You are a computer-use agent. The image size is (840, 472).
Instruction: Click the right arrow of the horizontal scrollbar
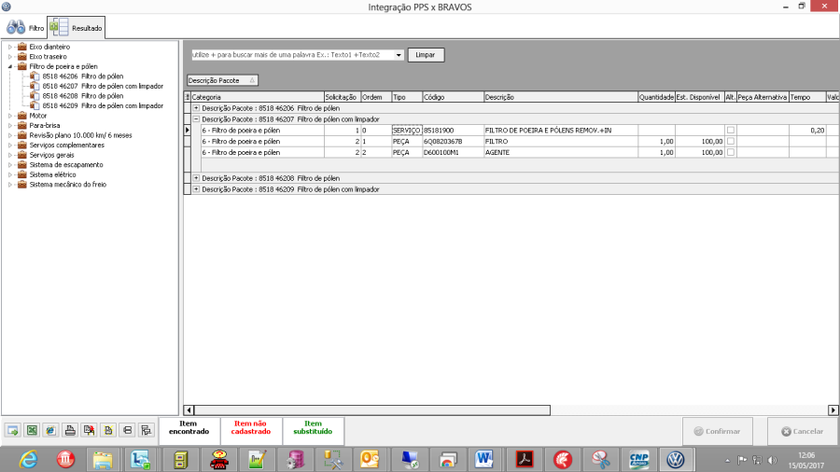833,410
